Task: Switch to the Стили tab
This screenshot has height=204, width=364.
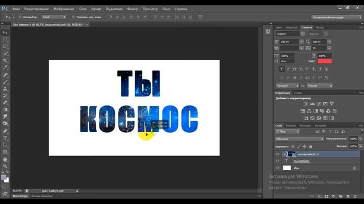Action: pos(297,93)
